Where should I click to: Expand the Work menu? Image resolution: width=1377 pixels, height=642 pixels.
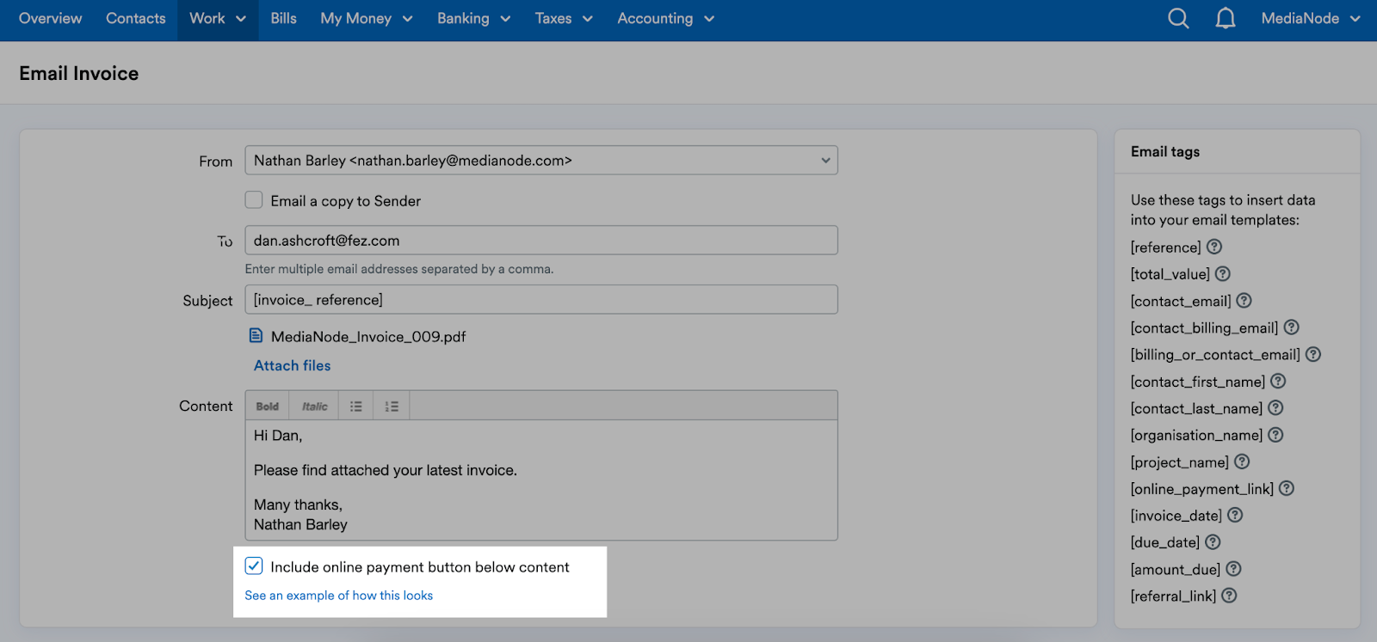pos(218,19)
